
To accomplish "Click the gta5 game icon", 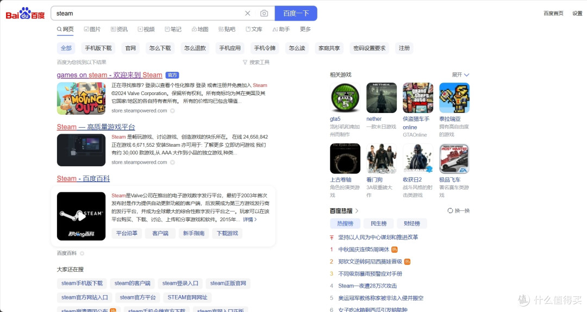I will point(345,98).
